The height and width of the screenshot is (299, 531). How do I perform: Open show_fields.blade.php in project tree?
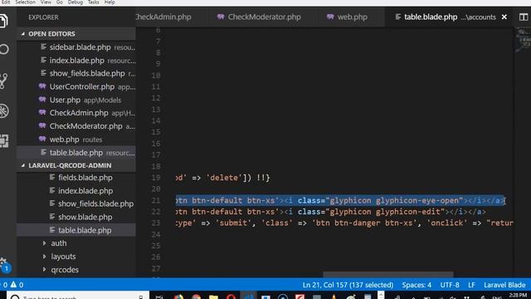pos(76,203)
